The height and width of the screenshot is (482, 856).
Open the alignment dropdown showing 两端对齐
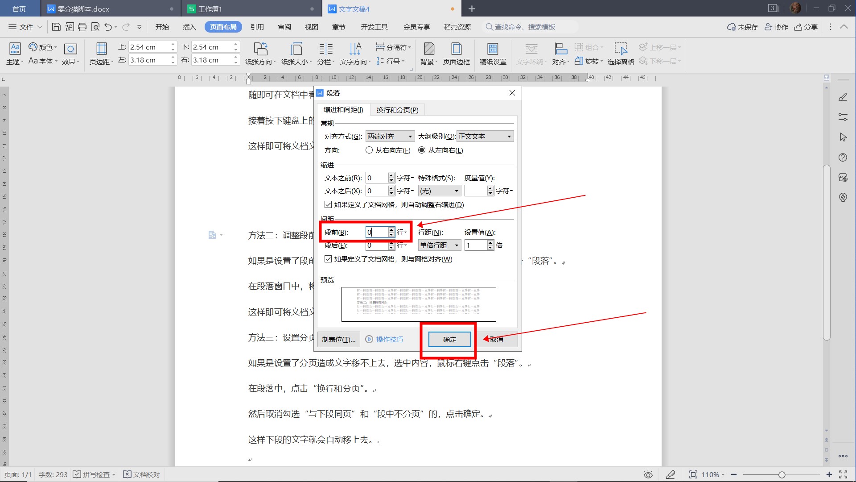[x=390, y=137]
